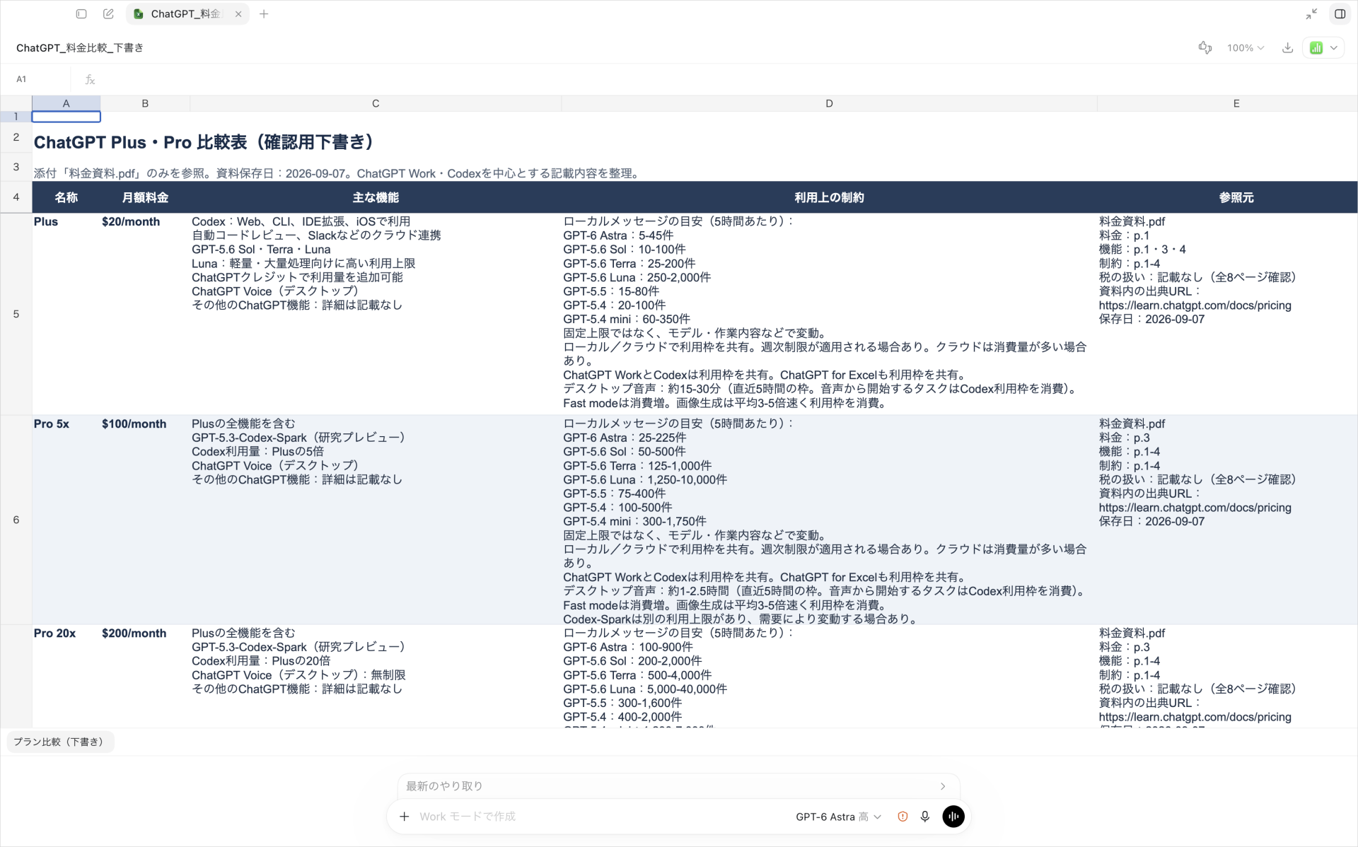Click the 名称 header cell
Viewport: 1358px width, 847px height.
point(66,197)
